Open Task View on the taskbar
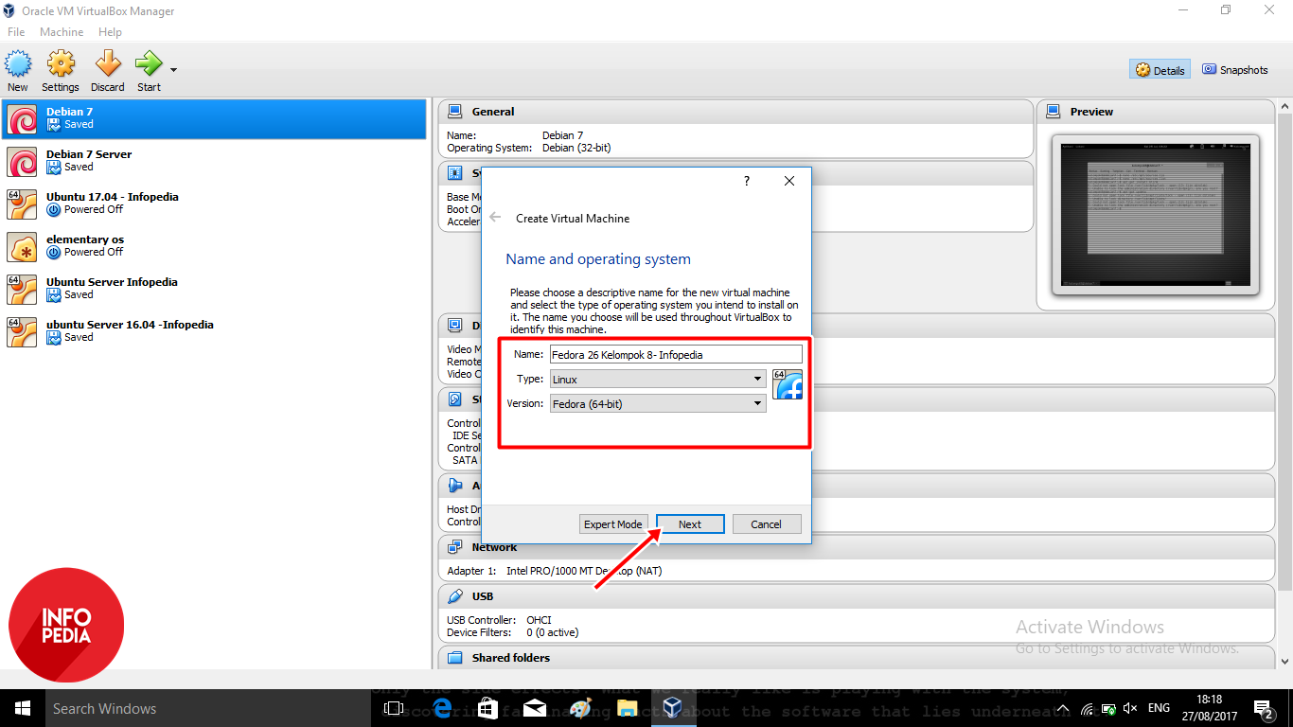1293x727 pixels. tap(394, 708)
